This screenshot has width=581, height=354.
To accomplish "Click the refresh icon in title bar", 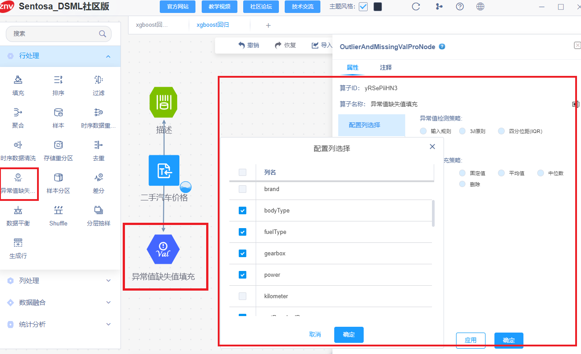I will click(416, 7).
